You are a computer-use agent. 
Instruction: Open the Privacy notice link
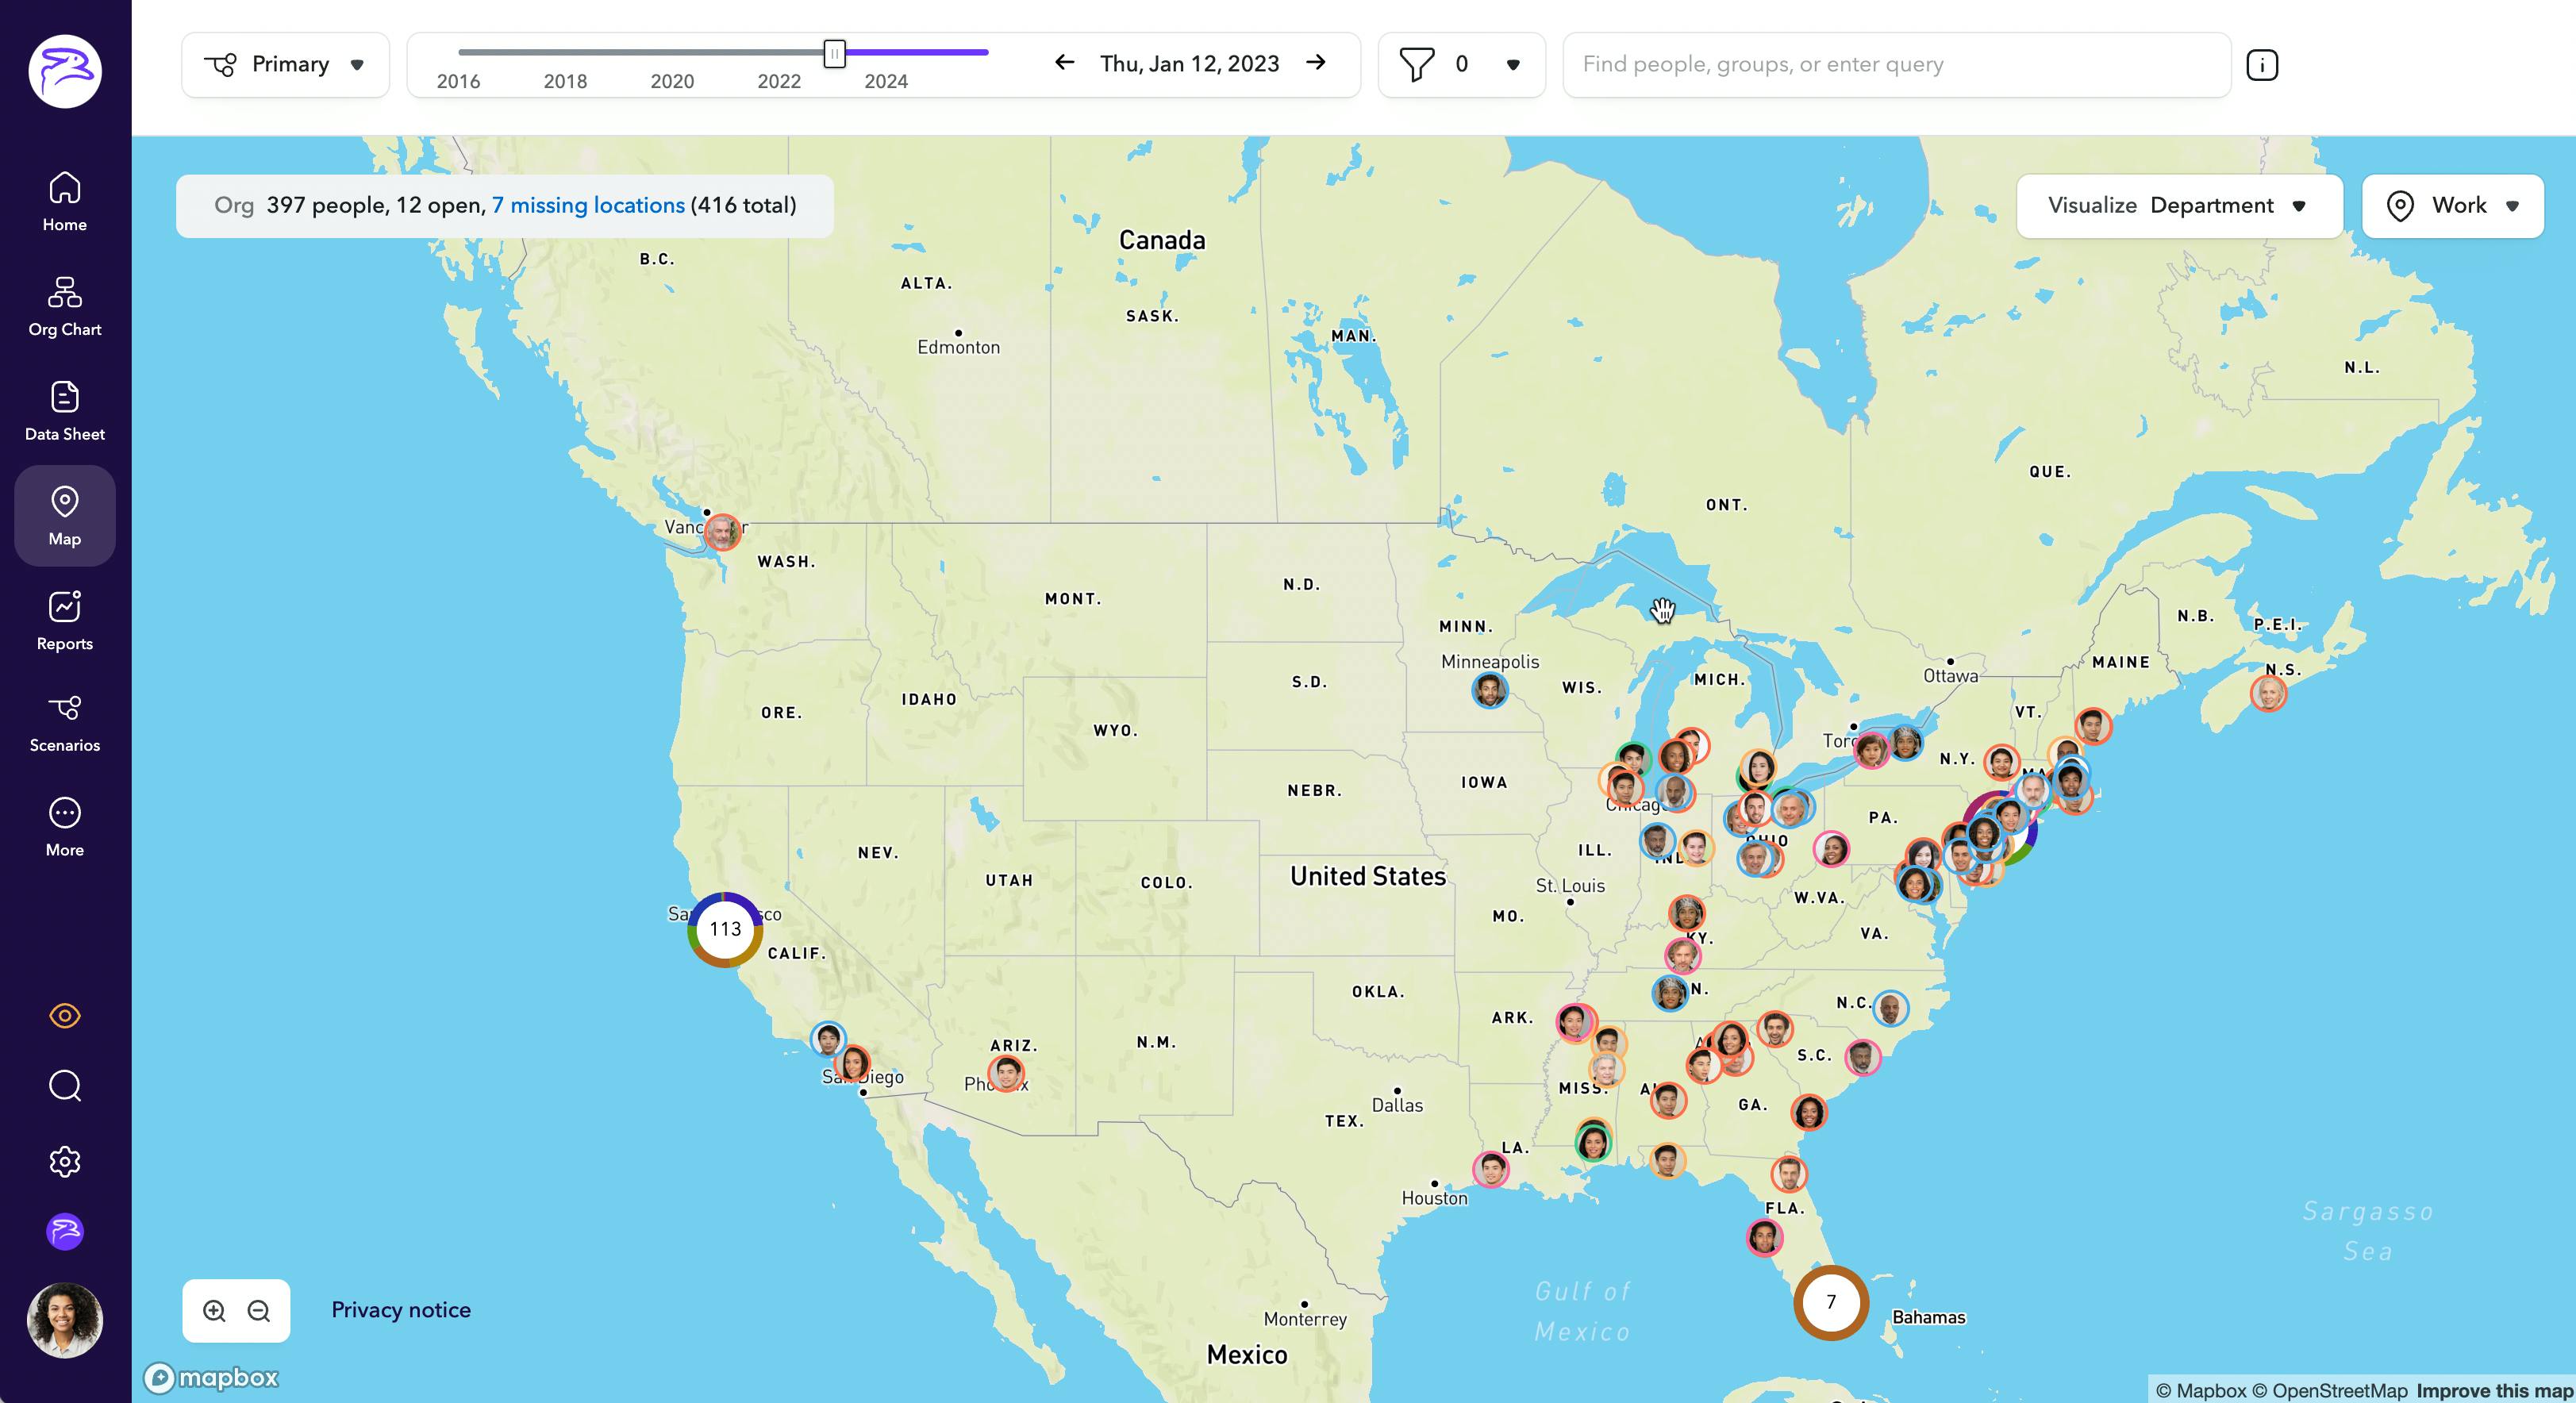point(401,1310)
